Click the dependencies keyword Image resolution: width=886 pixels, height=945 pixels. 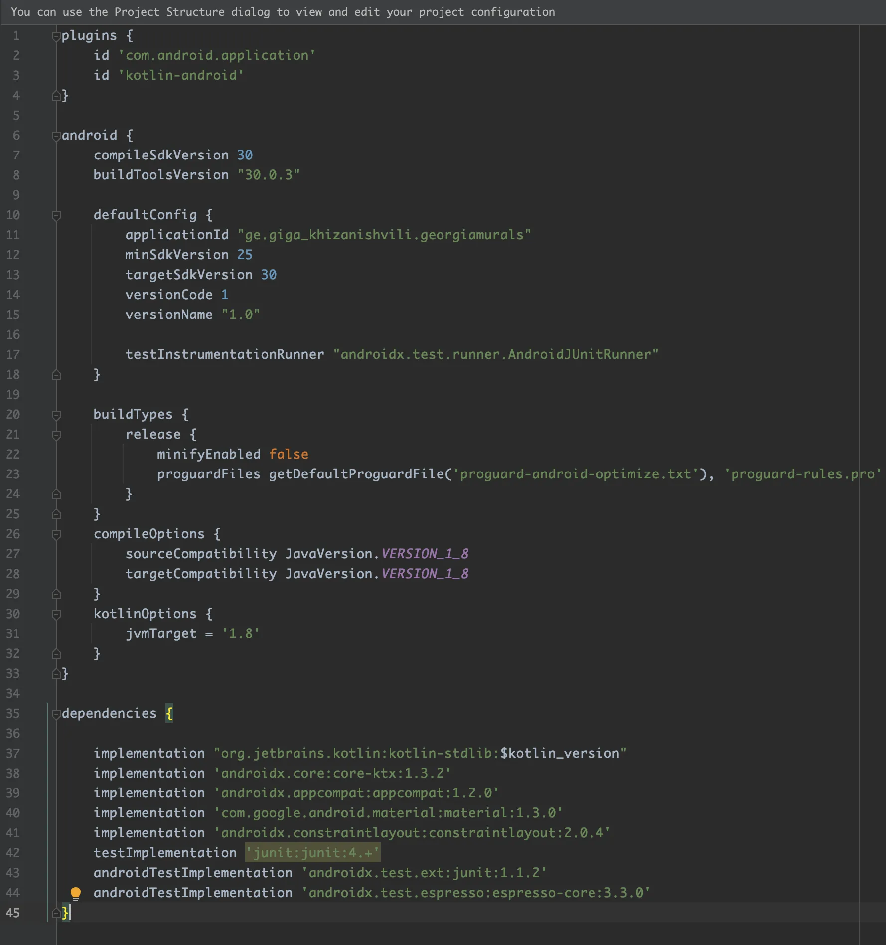tap(109, 713)
